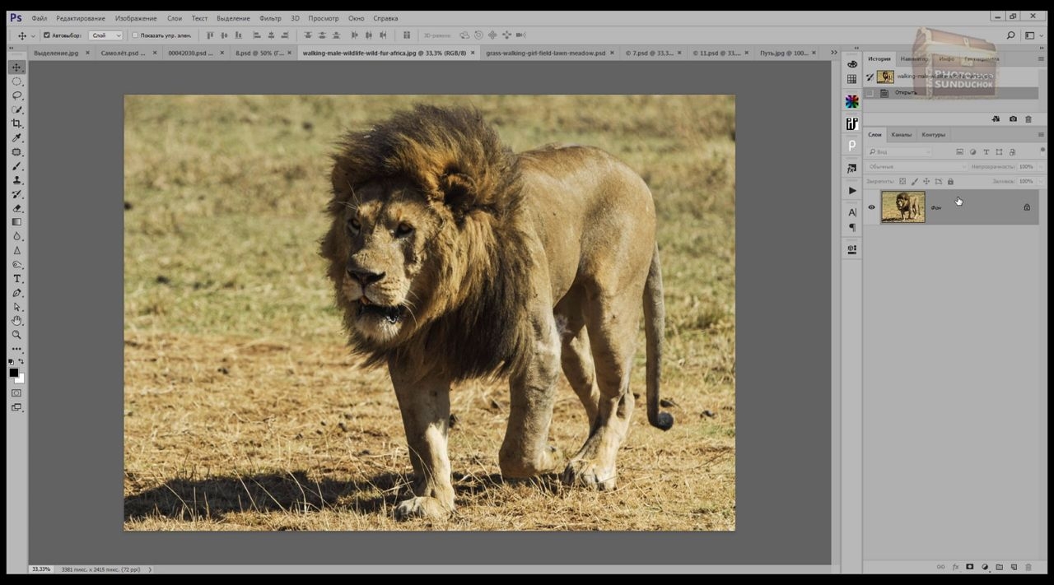Toggle the Автовыбор checkbox
The image size is (1054, 585).
pyautogui.click(x=46, y=35)
